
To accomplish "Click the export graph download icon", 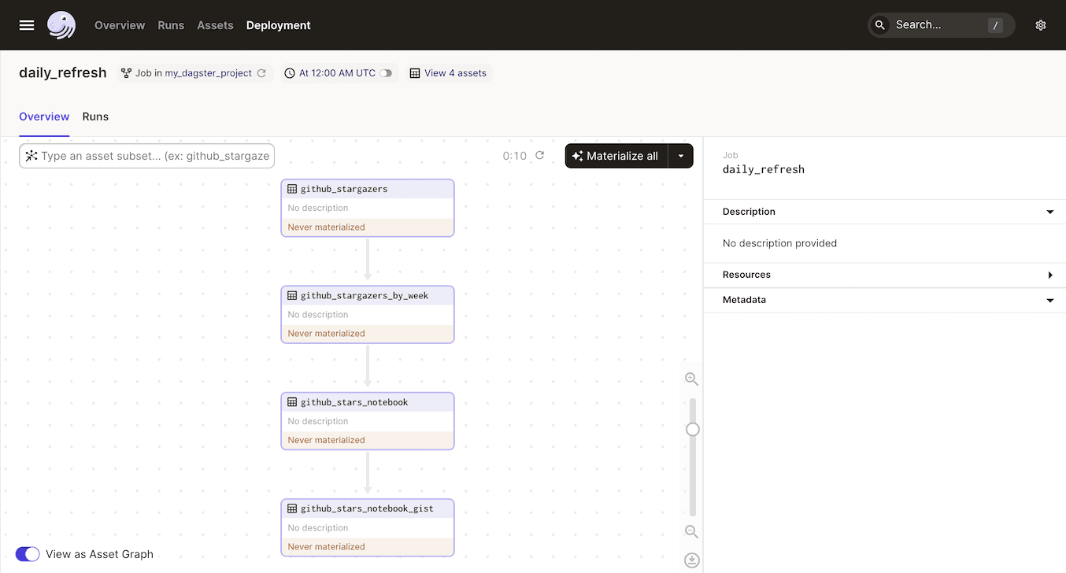I will 691,560.
